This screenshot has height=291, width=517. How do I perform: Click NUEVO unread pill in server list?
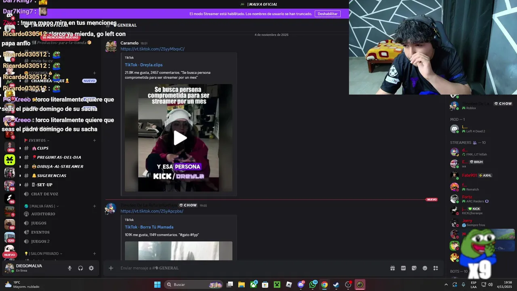[x=10, y=255]
